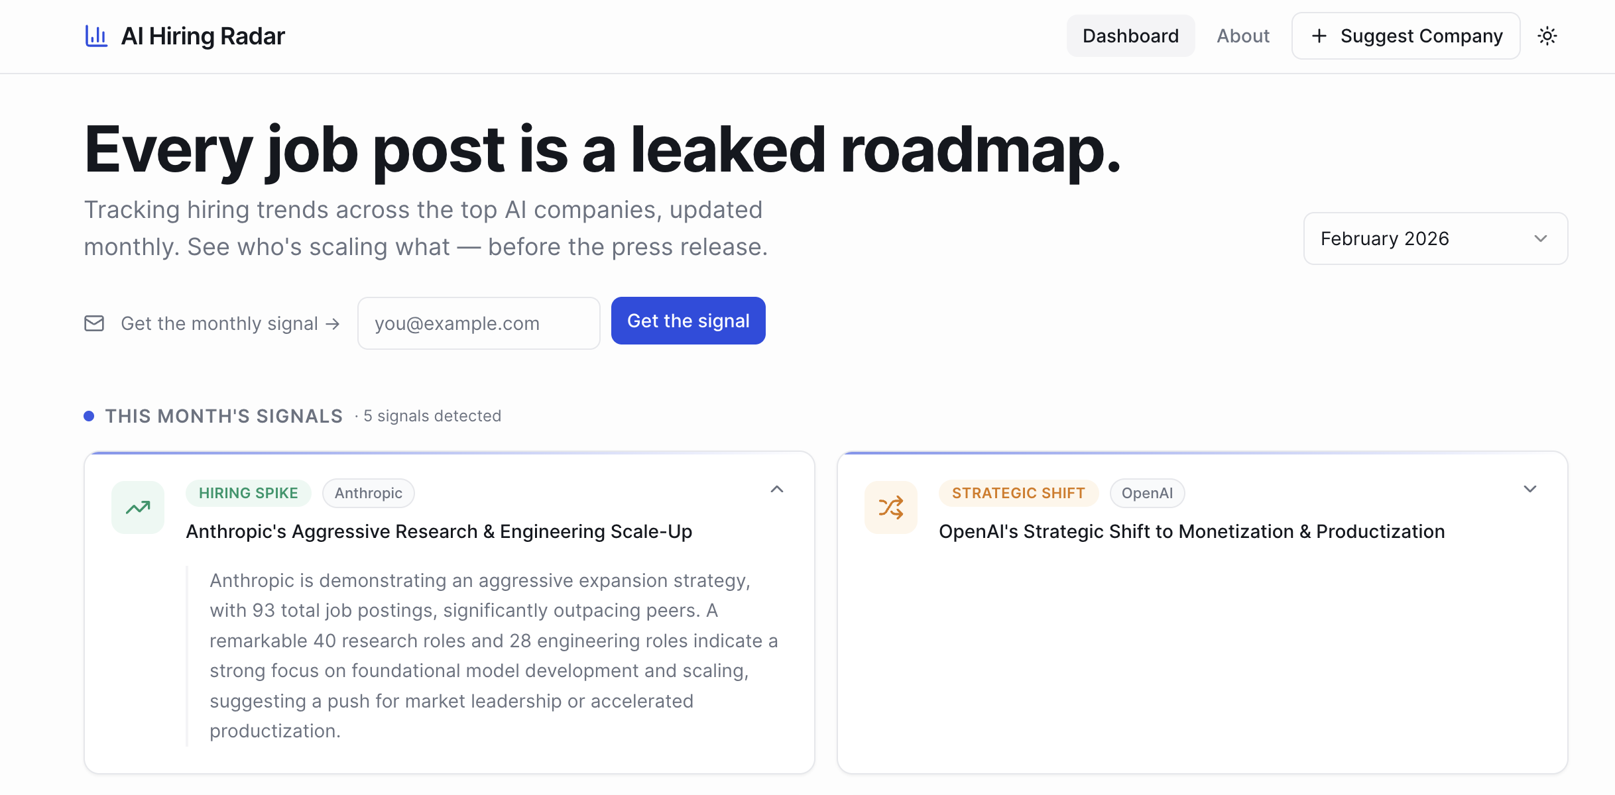1615x795 pixels.
Task: Open the February 2026 month dropdown
Action: [1435, 238]
